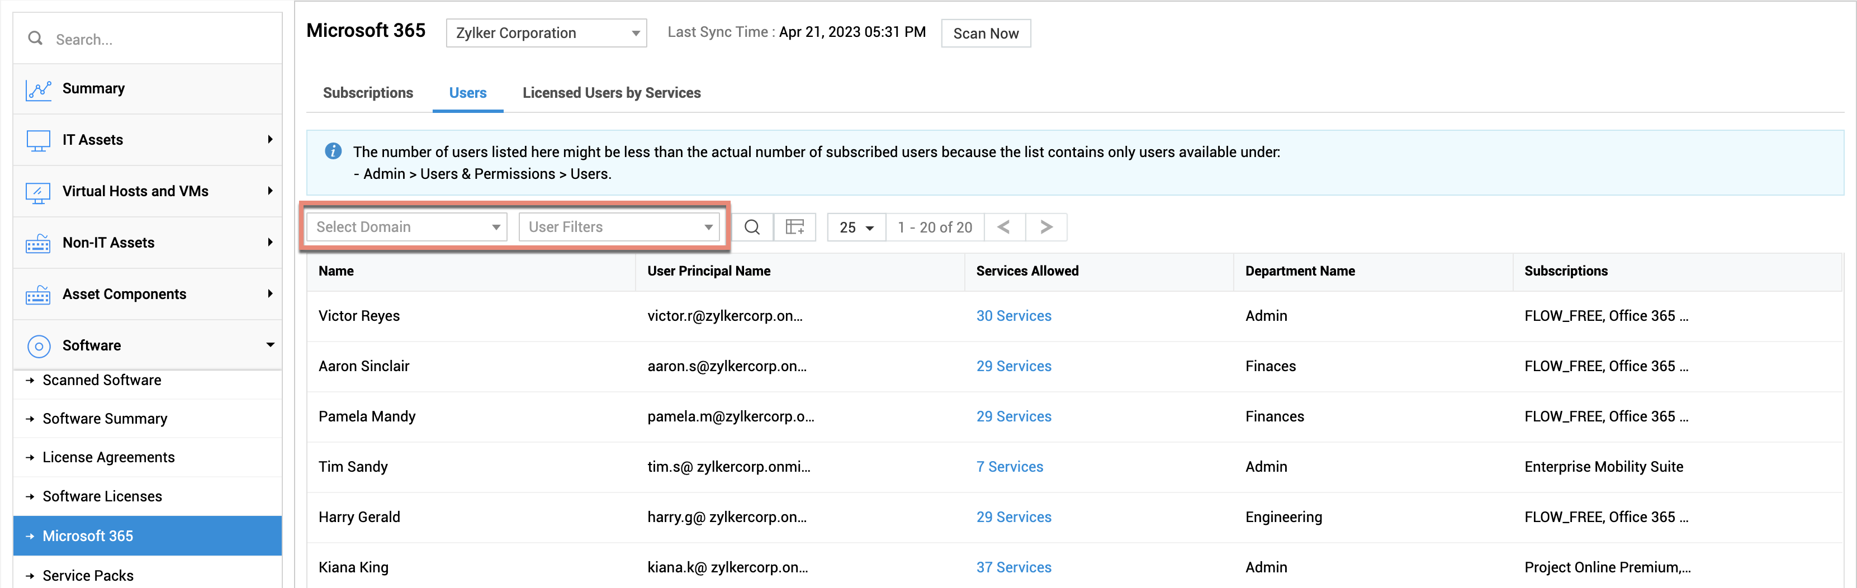Expand the Asset Components arrow
Image resolution: width=1857 pixels, height=588 pixels.
click(269, 294)
